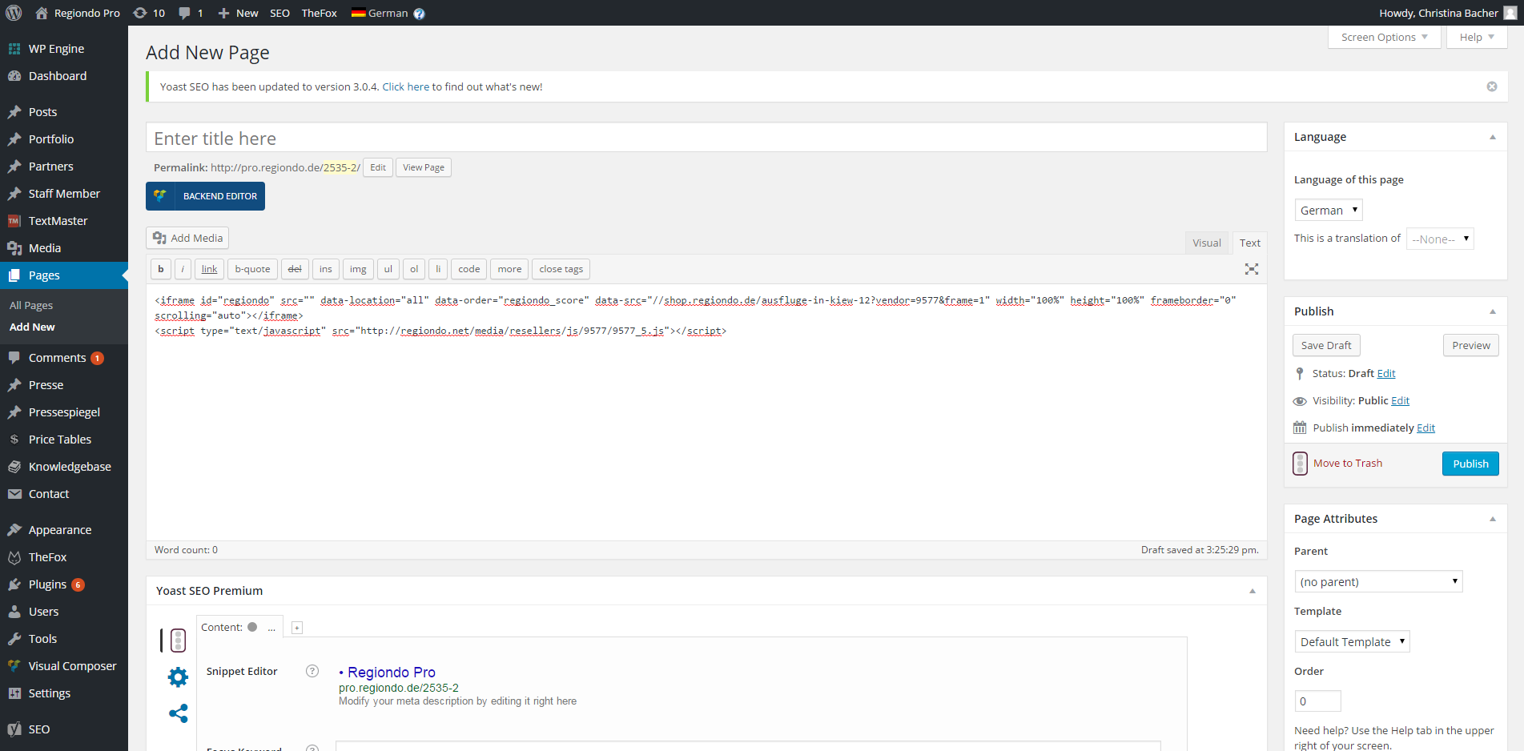Screen dimensions: 1524x751
Task: Click the blue Publish button
Action: (1470, 464)
